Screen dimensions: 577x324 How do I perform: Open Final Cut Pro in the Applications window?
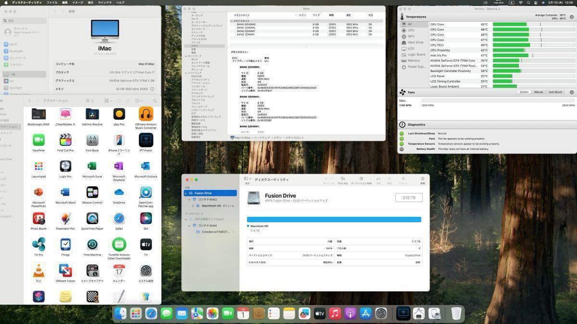click(65, 140)
